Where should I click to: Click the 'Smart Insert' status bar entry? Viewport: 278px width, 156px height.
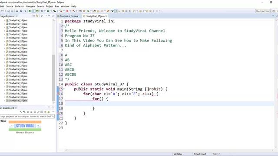pos(200,154)
